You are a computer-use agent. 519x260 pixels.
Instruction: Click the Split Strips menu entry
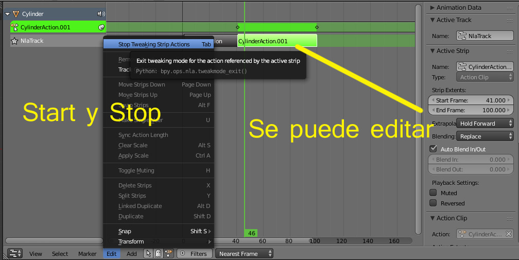pos(159,196)
